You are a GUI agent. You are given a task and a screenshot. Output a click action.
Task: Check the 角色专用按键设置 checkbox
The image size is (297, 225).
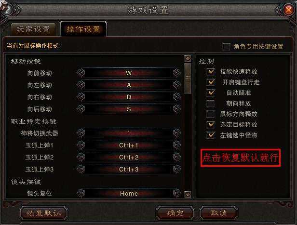(x=226, y=47)
